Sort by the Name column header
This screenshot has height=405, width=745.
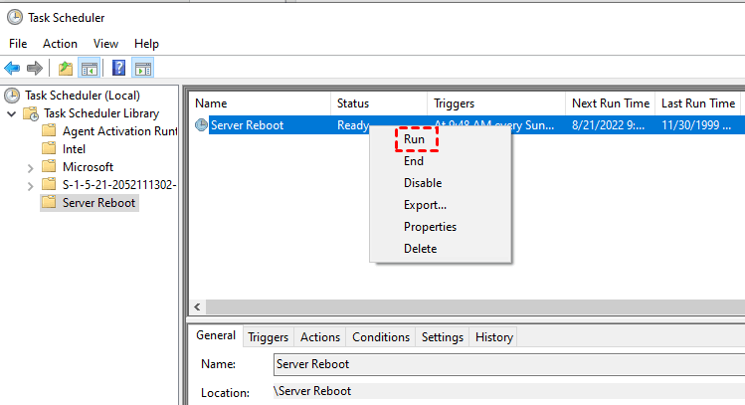(260, 103)
